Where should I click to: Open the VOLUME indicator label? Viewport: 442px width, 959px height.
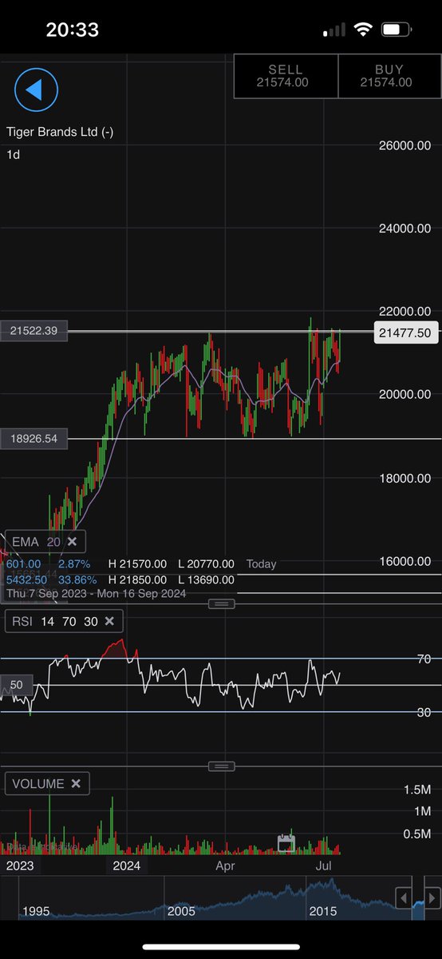click(37, 784)
